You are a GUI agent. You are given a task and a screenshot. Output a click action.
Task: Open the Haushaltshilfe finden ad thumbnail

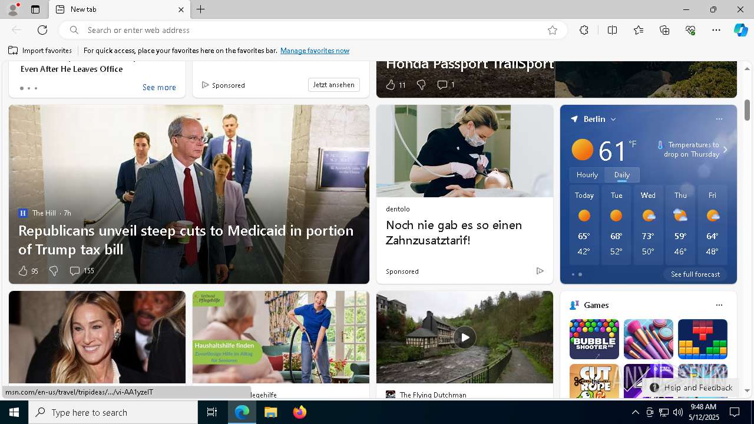(x=281, y=337)
